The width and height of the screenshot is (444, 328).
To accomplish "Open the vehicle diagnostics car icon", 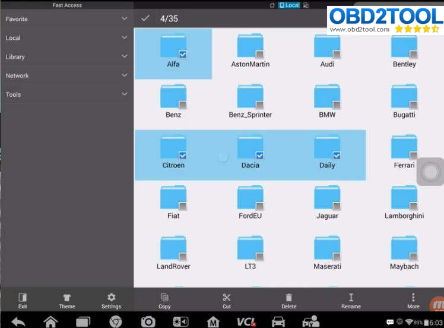I will tap(278, 322).
